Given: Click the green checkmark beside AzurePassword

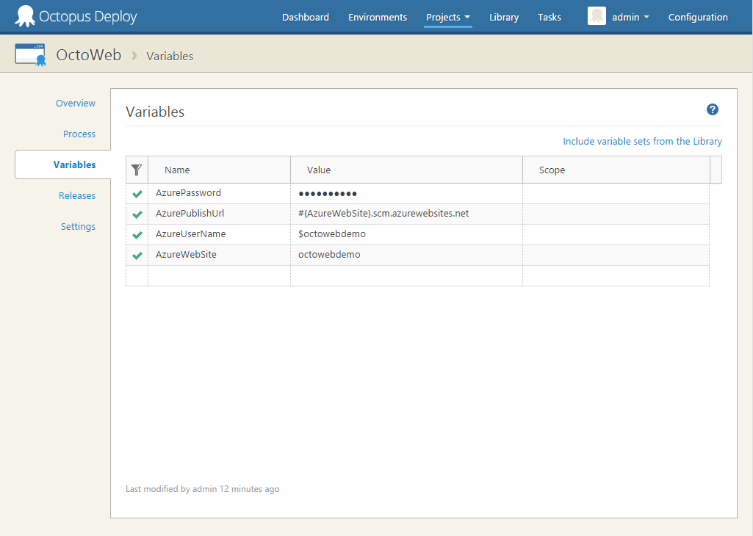Looking at the screenshot, I should [137, 194].
